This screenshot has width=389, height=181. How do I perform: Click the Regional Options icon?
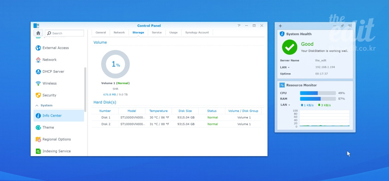click(38, 140)
